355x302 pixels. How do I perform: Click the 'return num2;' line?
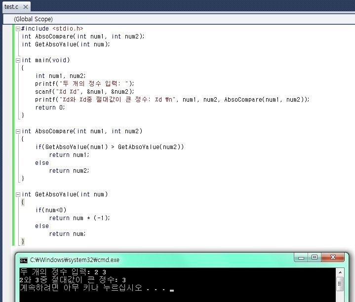69,171
